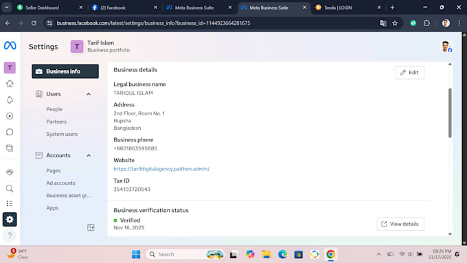
Task: Switch to the (2) Facebook tab
Action: tap(124, 8)
